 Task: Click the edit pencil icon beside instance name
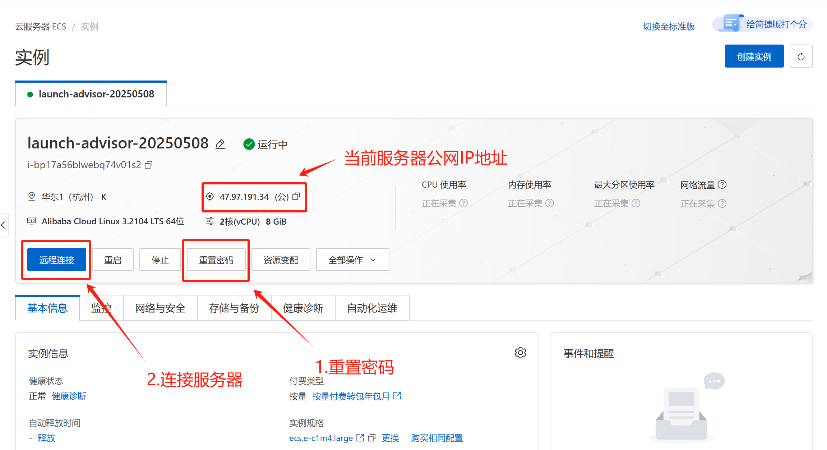220,144
